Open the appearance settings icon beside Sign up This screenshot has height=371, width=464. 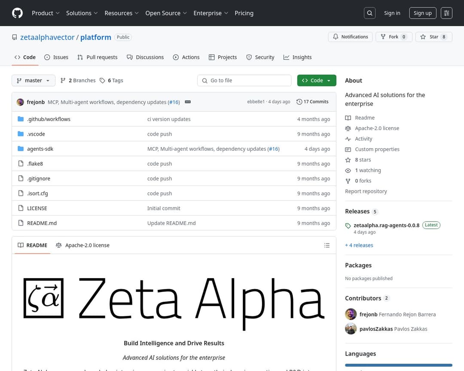446,13
